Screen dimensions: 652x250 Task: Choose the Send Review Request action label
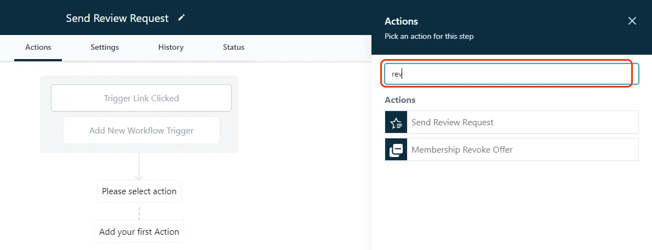[x=452, y=123]
